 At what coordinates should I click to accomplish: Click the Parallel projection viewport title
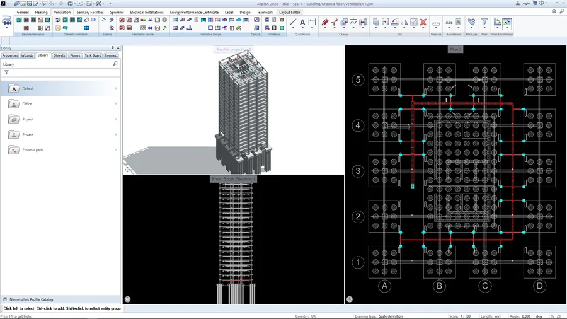point(233,49)
